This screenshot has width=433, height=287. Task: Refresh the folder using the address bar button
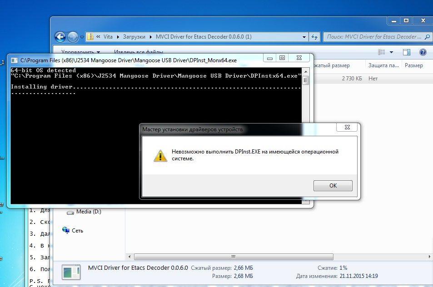(x=314, y=37)
